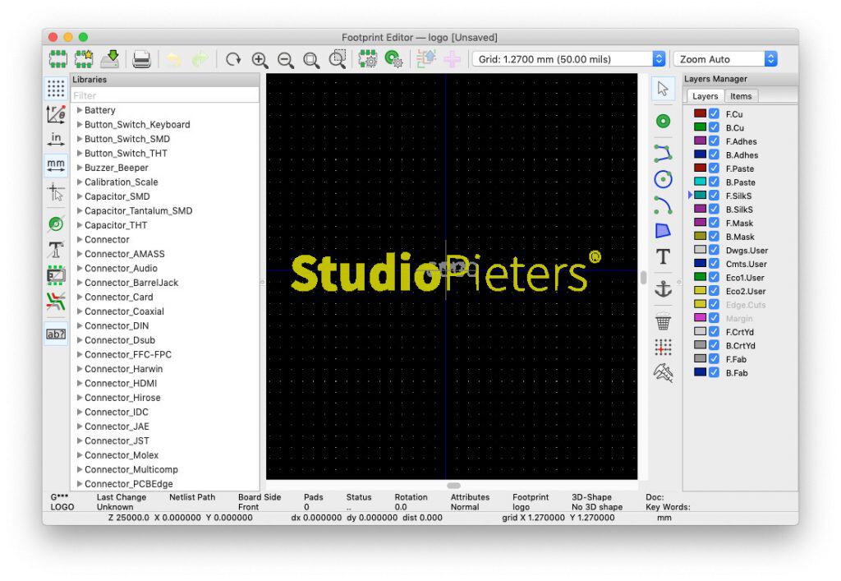Select the B.SilkS layer name
This screenshot has height=581, width=841.
(739, 210)
